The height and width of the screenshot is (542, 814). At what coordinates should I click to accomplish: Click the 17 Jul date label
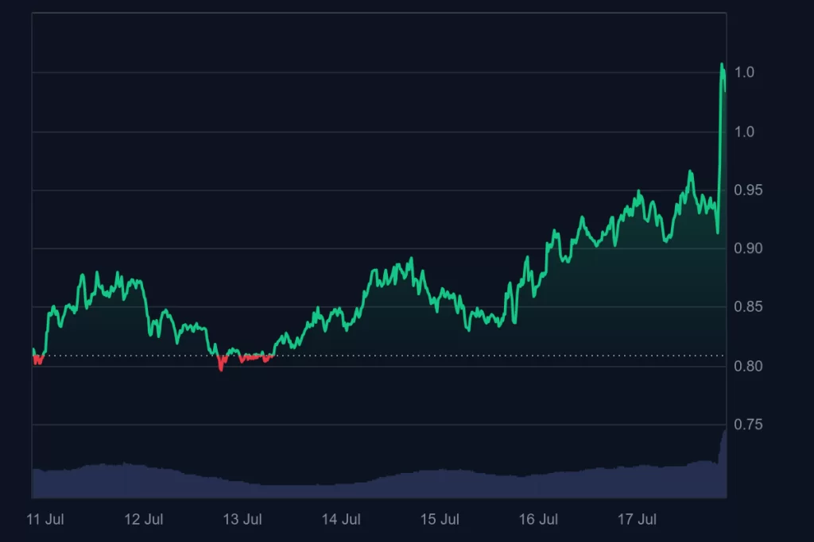637,520
